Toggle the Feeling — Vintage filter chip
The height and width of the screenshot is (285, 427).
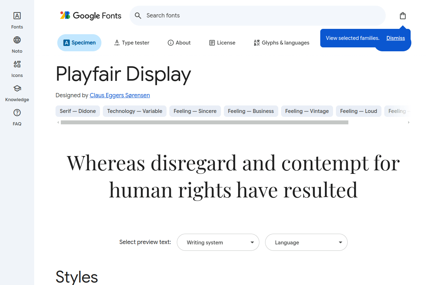coord(307,111)
